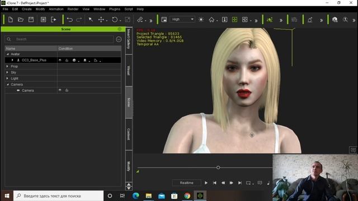Create a new project with the toolbar icon
358x201 pixels.
[x=11, y=20]
